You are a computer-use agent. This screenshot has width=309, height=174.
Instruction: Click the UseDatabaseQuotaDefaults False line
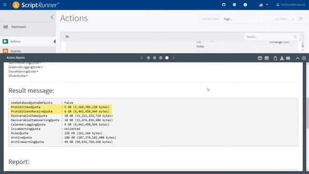point(42,103)
